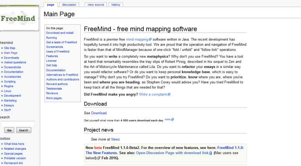Jump to Running in contents box
301x166 pixels.
[51, 38]
